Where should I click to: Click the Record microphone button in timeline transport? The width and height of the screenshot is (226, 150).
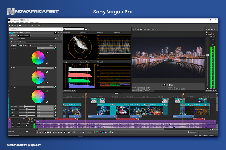click(x=38, y=132)
